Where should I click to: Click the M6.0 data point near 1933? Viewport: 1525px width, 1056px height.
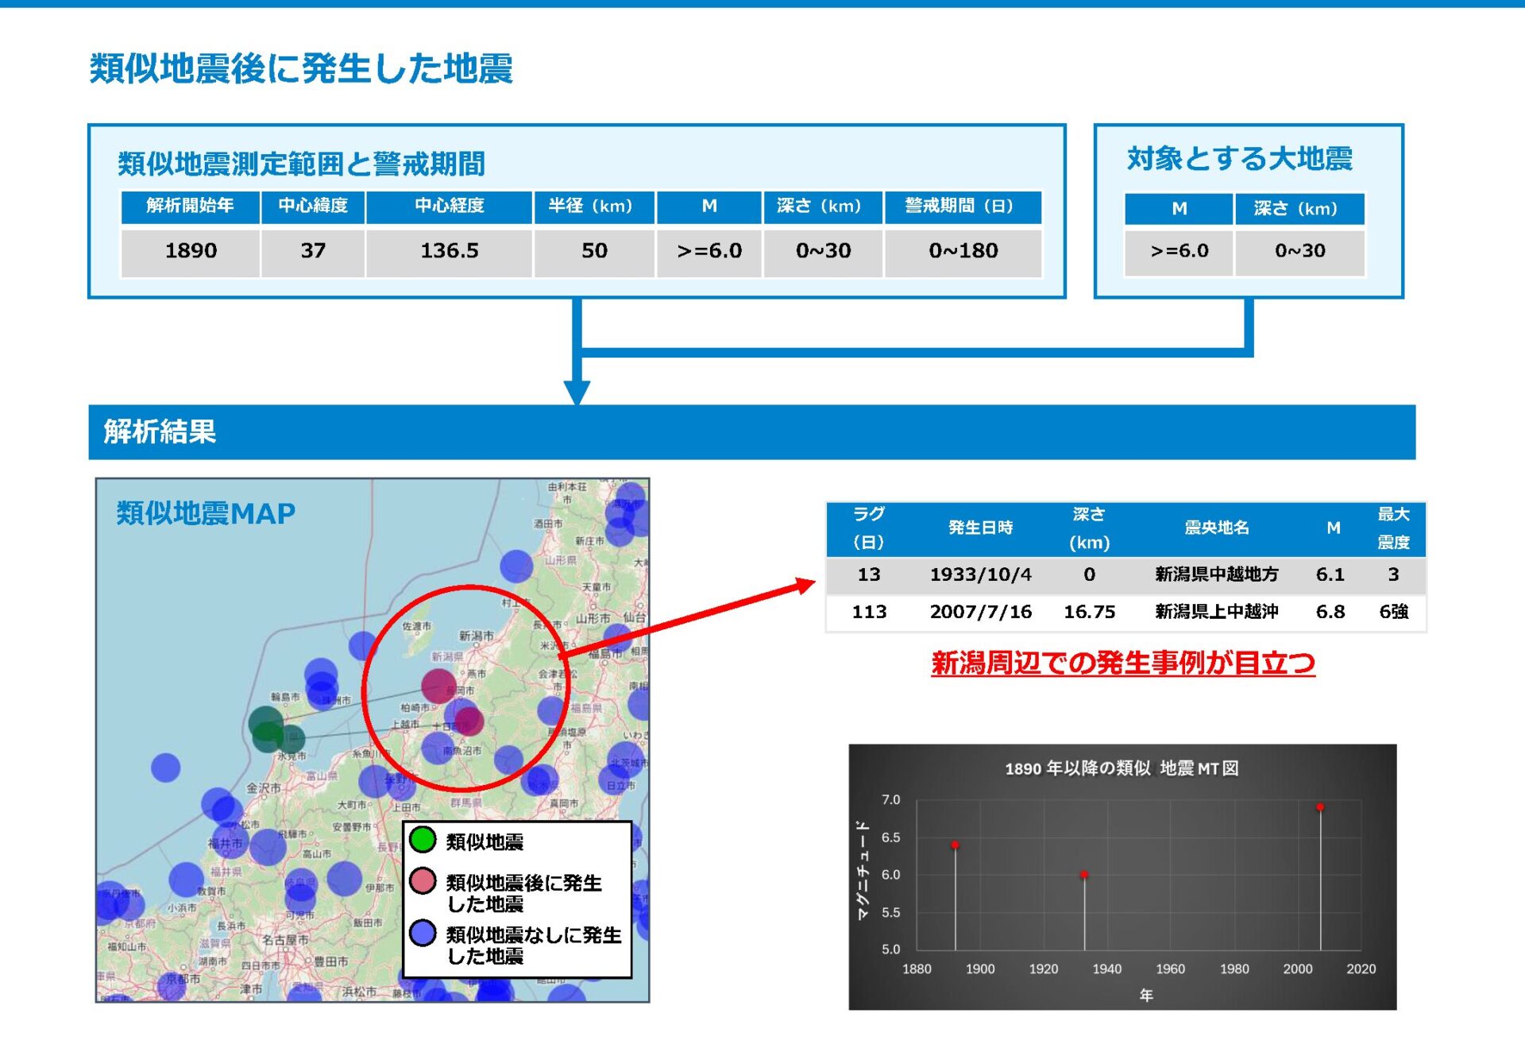(x=1084, y=875)
